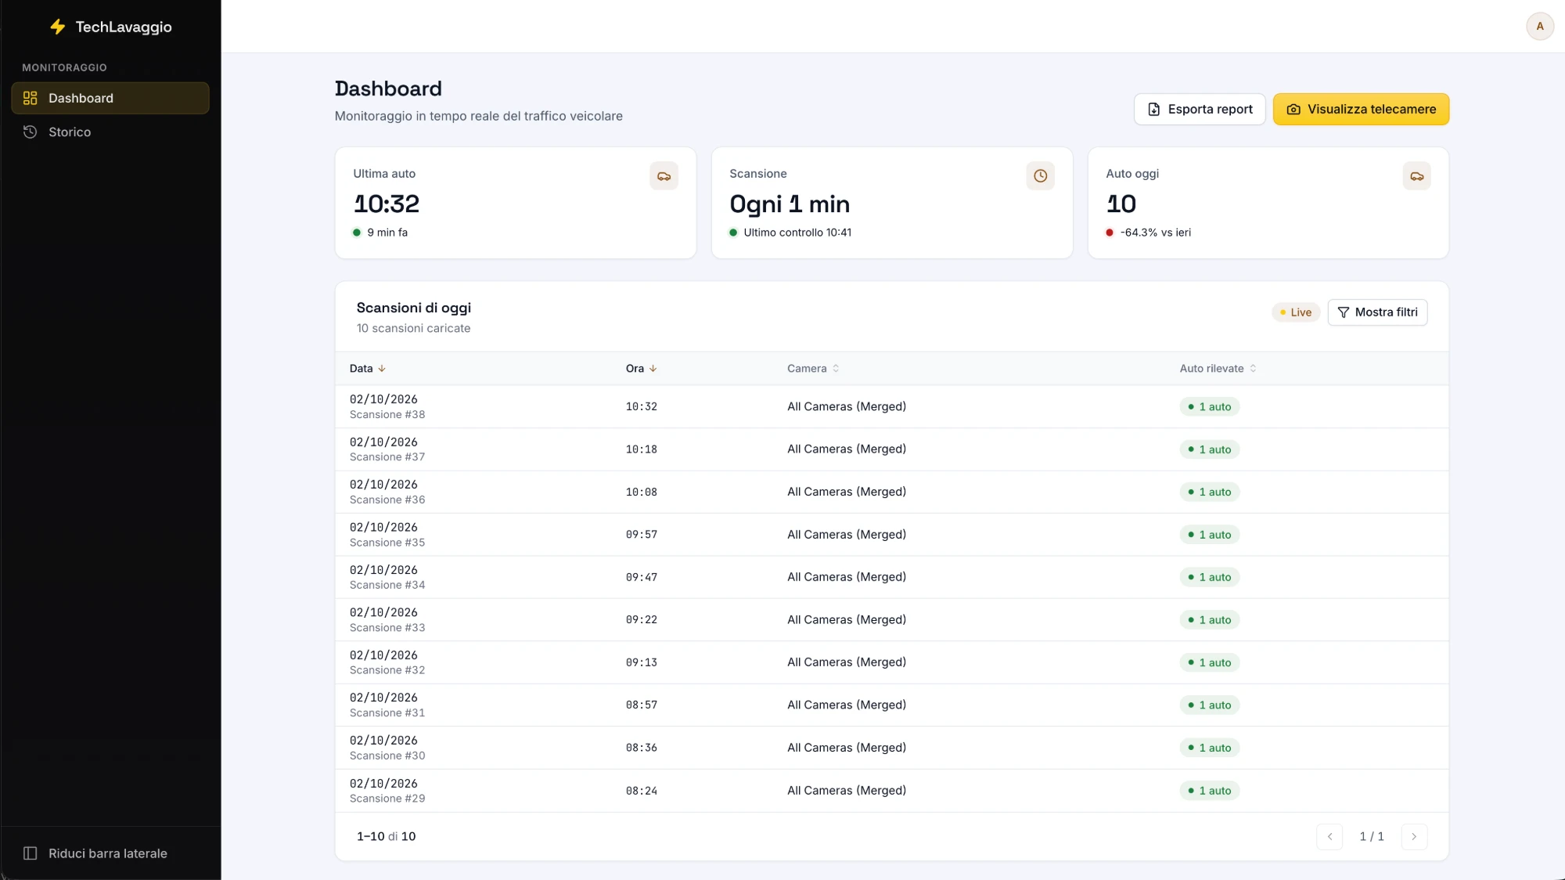Click 1–10 di 10 results count
The height and width of the screenshot is (880, 1565).
[387, 837]
